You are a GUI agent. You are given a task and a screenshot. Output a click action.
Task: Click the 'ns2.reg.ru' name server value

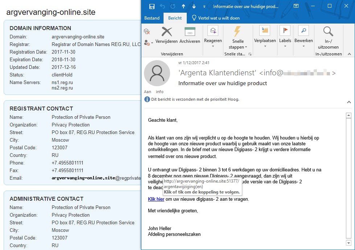click(x=62, y=88)
